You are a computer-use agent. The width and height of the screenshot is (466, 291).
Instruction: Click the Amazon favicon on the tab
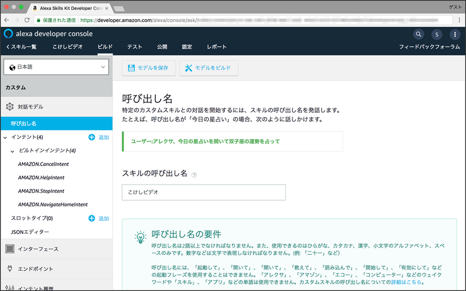pyautogui.click(x=35, y=8)
